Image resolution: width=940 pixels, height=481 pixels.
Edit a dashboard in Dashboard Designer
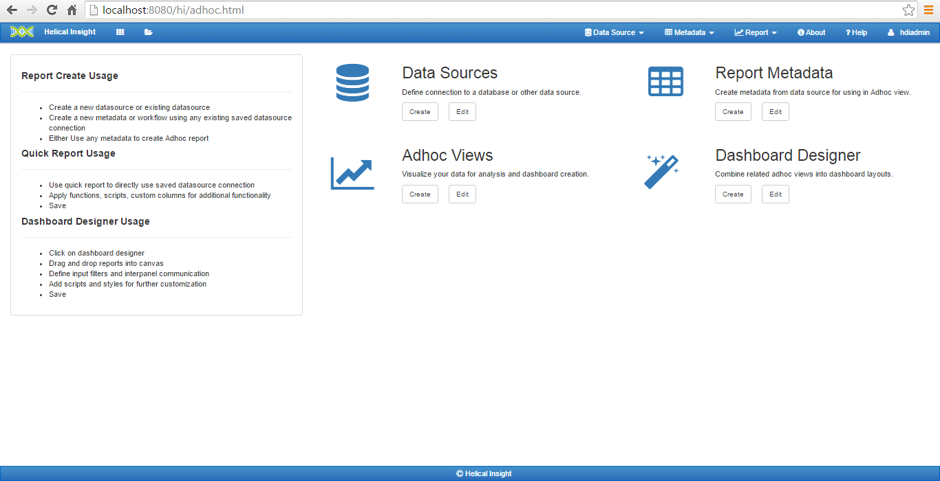[776, 194]
